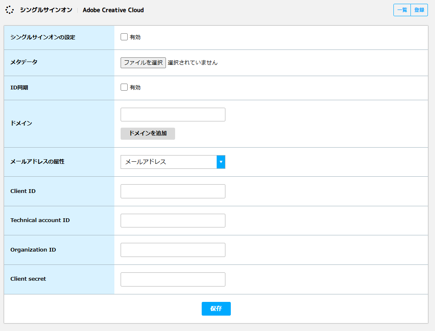Click the シングルサインオン header title
The height and width of the screenshot is (331, 435).
click(46, 10)
